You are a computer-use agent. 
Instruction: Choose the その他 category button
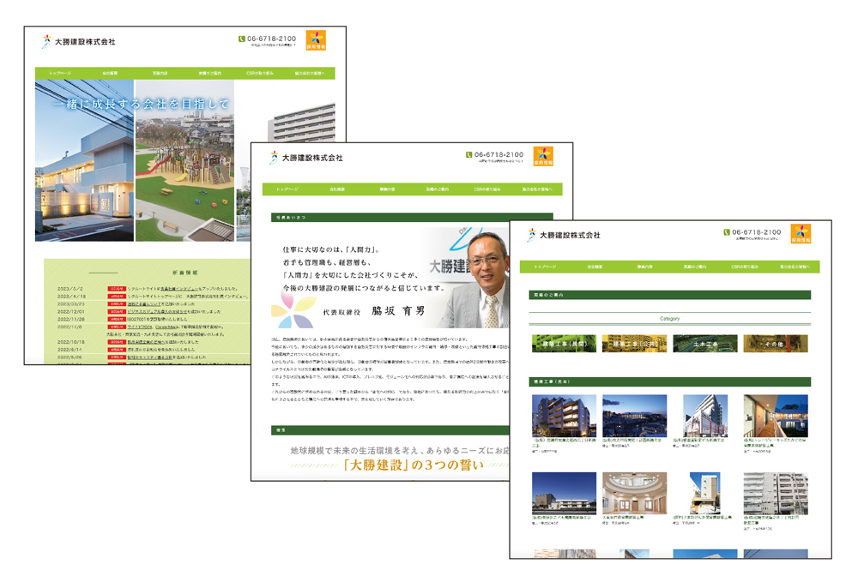(775, 344)
